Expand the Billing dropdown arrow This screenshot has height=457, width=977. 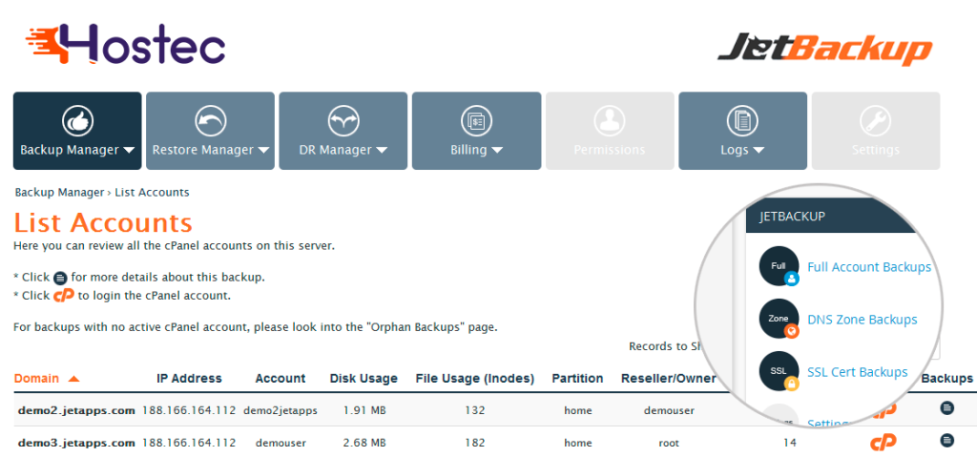pyautogui.click(x=496, y=150)
